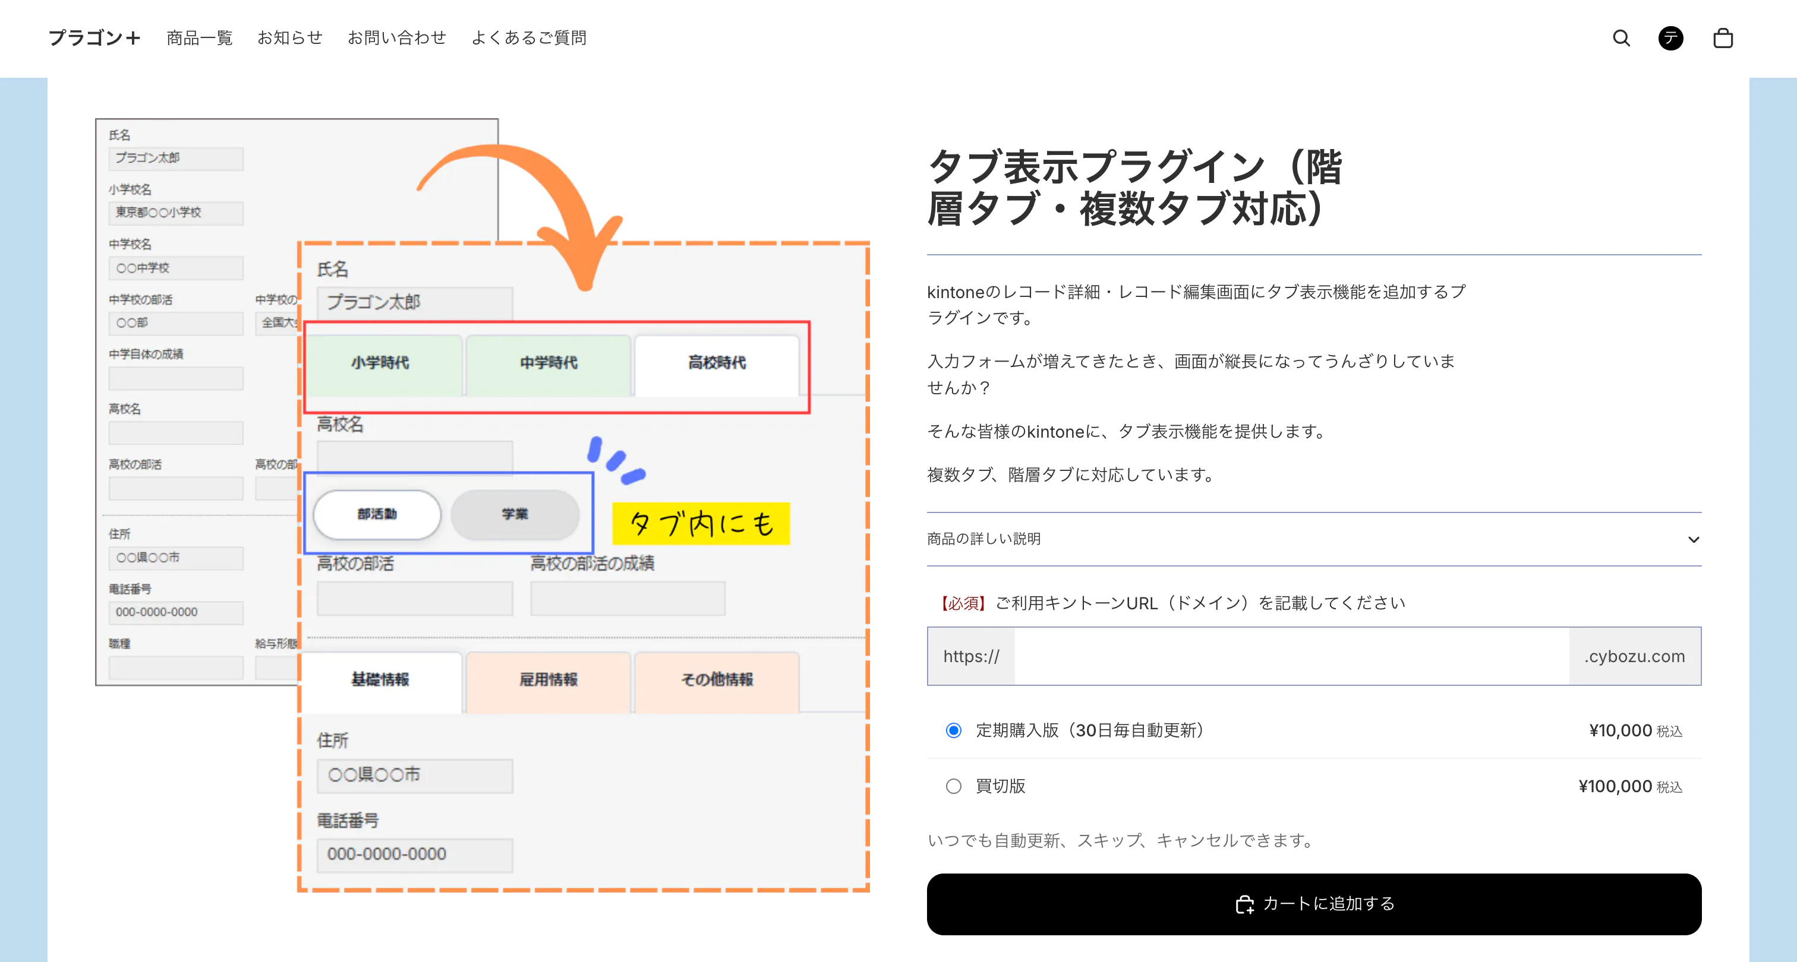
Task: Open the 商品一覧 menu item
Action: 199,37
